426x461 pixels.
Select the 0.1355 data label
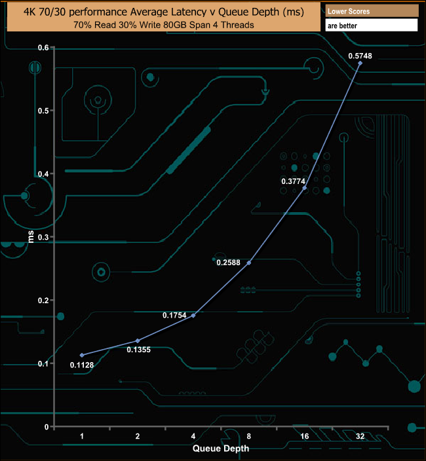click(139, 350)
